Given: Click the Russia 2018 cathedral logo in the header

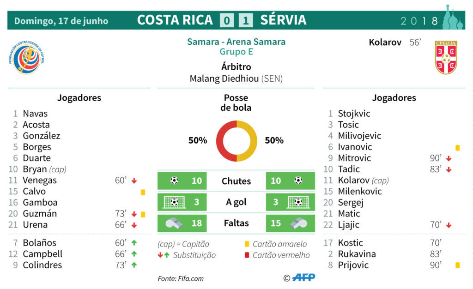Looking at the screenshot, I should [x=453, y=17].
